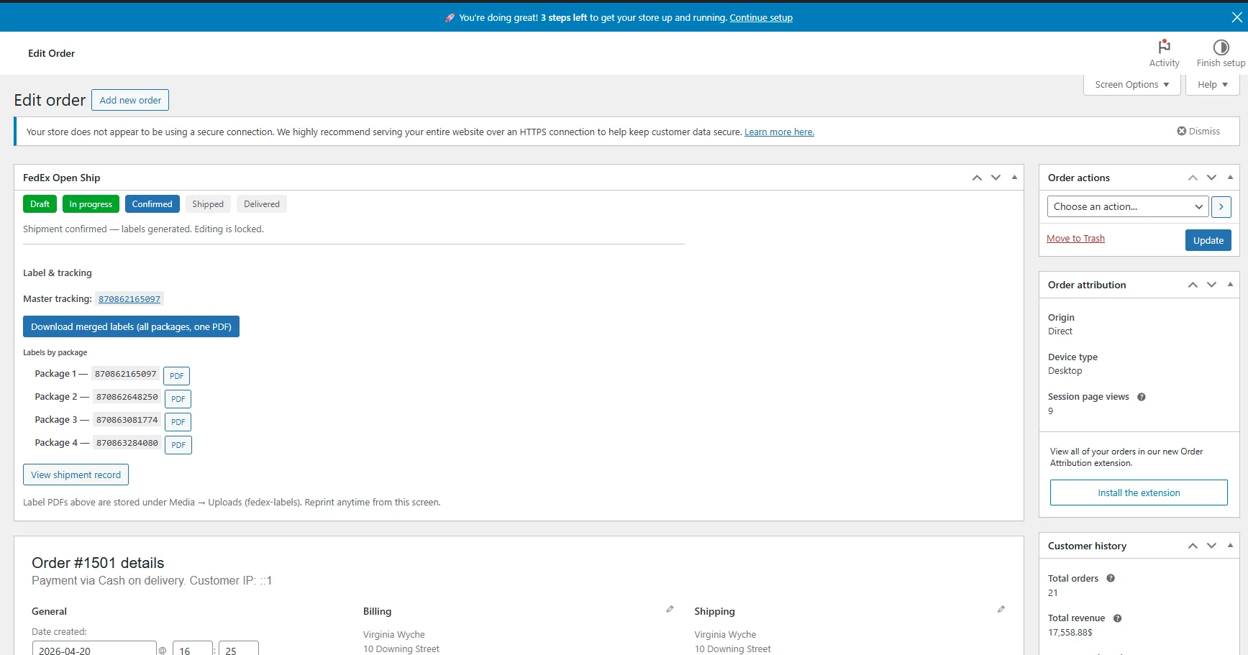Show help for Total revenue
1248x655 pixels.
click(x=1117, y=618)
